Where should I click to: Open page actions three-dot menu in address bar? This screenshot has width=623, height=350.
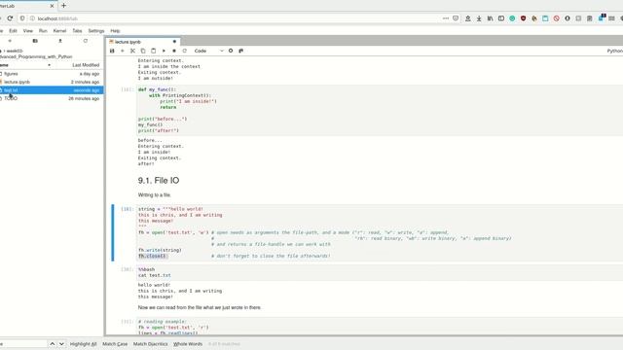pyautogui.click(x=446, y=18)
